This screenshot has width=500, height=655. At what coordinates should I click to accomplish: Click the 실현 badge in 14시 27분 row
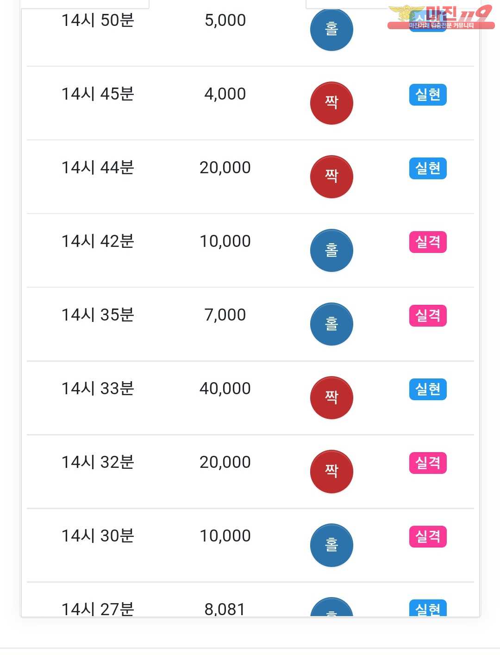[x=428, y=608]
